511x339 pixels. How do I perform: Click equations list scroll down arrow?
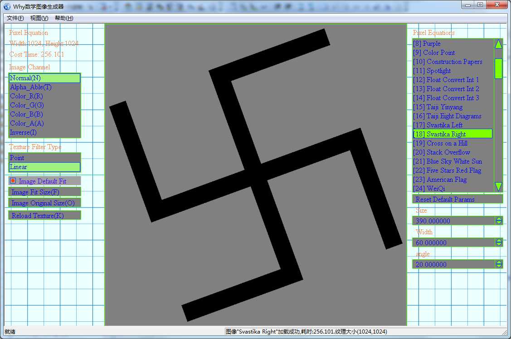click(498, 187)
